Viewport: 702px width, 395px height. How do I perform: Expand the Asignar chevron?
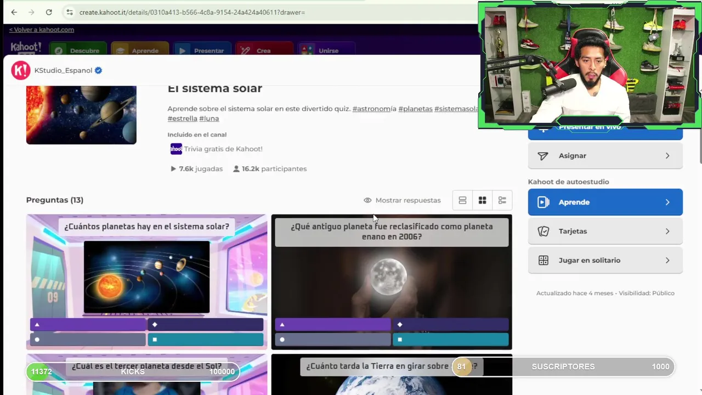coord(667,156)
